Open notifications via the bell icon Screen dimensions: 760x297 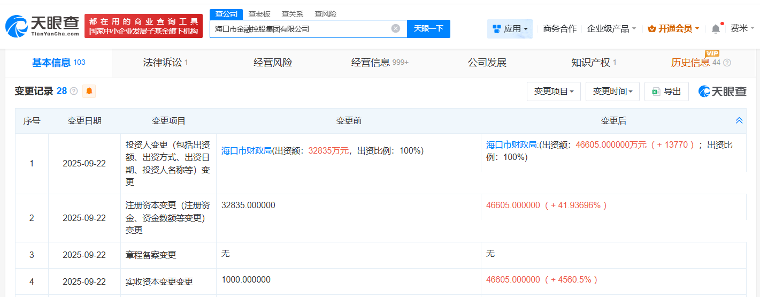(x=716, y=29)
